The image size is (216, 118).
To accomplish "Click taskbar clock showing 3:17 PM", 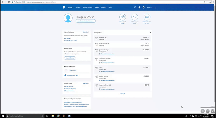I will tap(206, 116).
